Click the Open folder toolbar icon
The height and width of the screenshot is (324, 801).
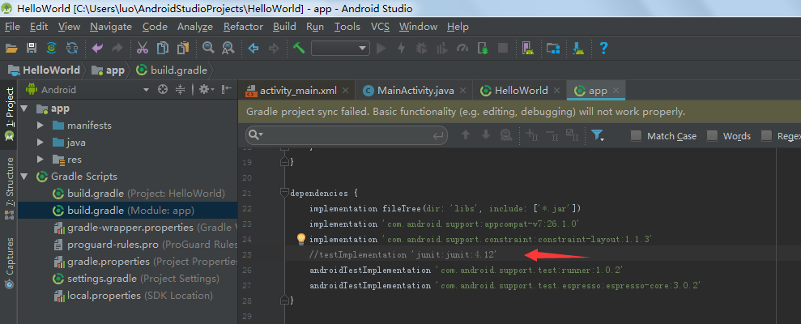tap(11, 49)
